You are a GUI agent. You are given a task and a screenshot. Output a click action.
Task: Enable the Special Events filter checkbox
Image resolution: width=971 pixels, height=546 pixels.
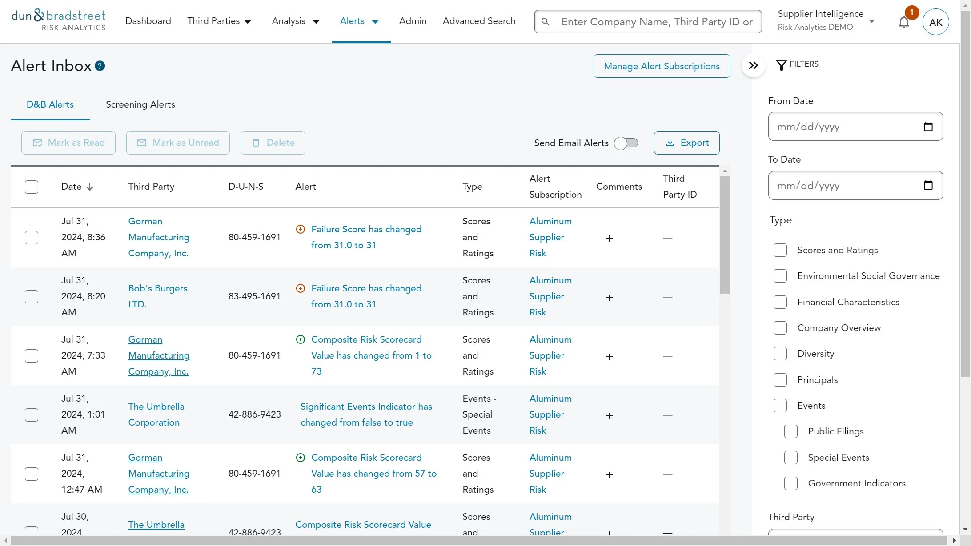click(x=790, y=458)
